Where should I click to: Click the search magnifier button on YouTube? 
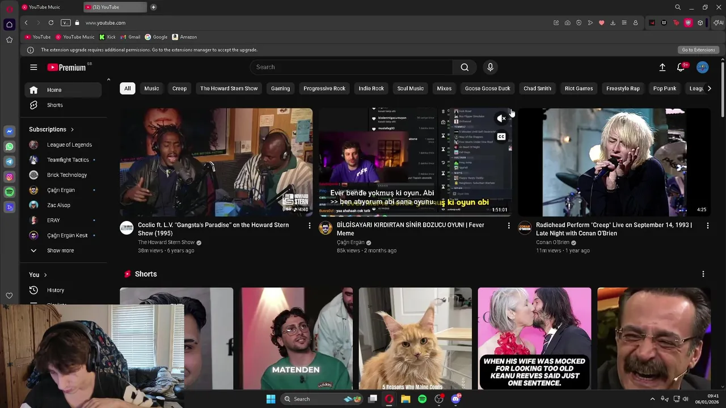465,67
